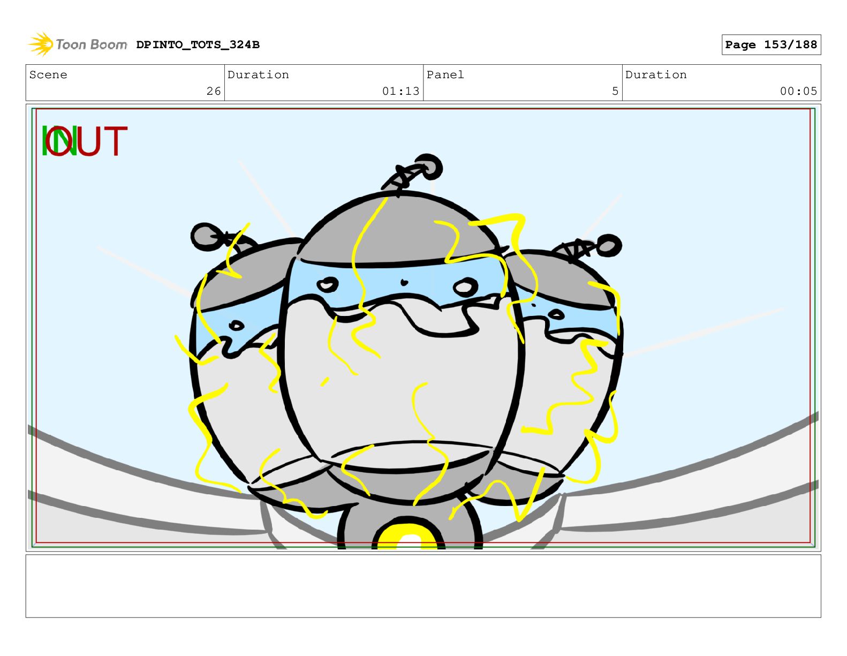Select scene number 26

pos(214,91)
